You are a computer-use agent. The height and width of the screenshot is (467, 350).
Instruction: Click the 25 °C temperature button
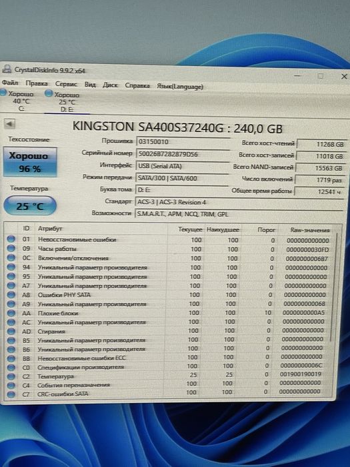[30, 205]
